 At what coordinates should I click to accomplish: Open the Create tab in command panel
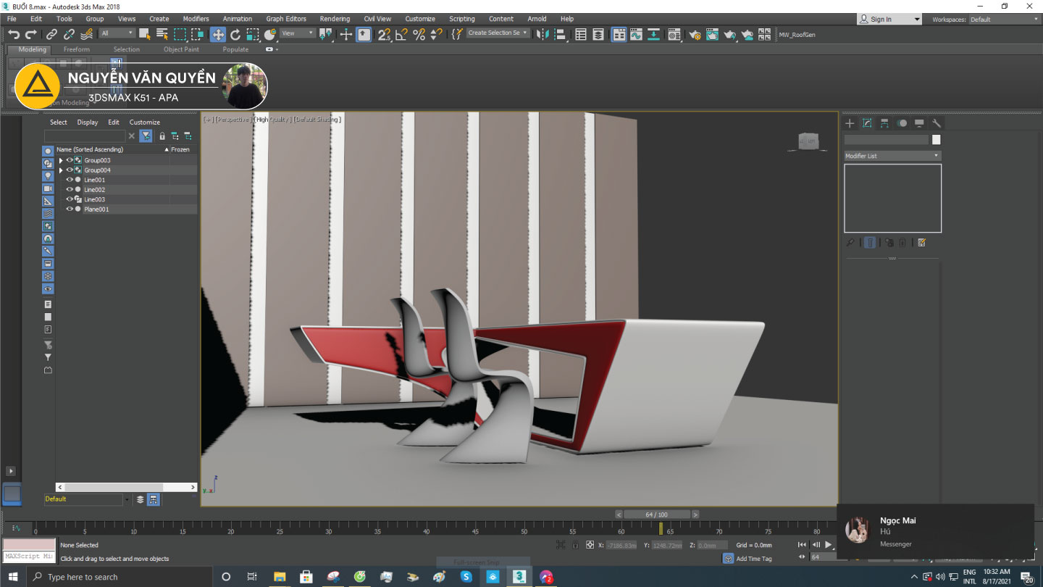[850, 123]
